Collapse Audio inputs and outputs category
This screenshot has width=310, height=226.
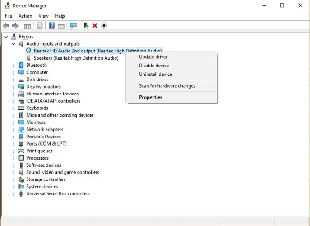point(14,44)
